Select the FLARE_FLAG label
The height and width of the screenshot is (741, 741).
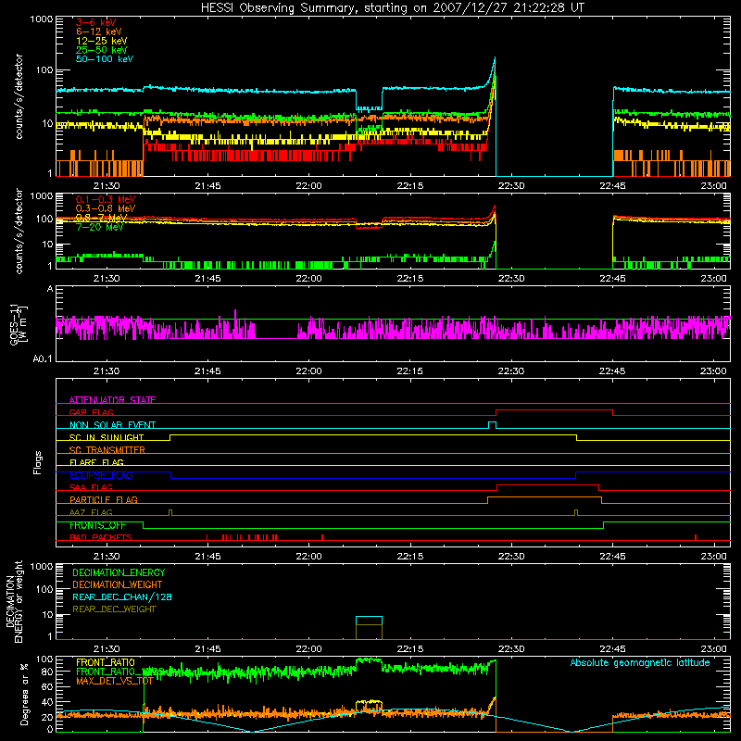point(96,462)
